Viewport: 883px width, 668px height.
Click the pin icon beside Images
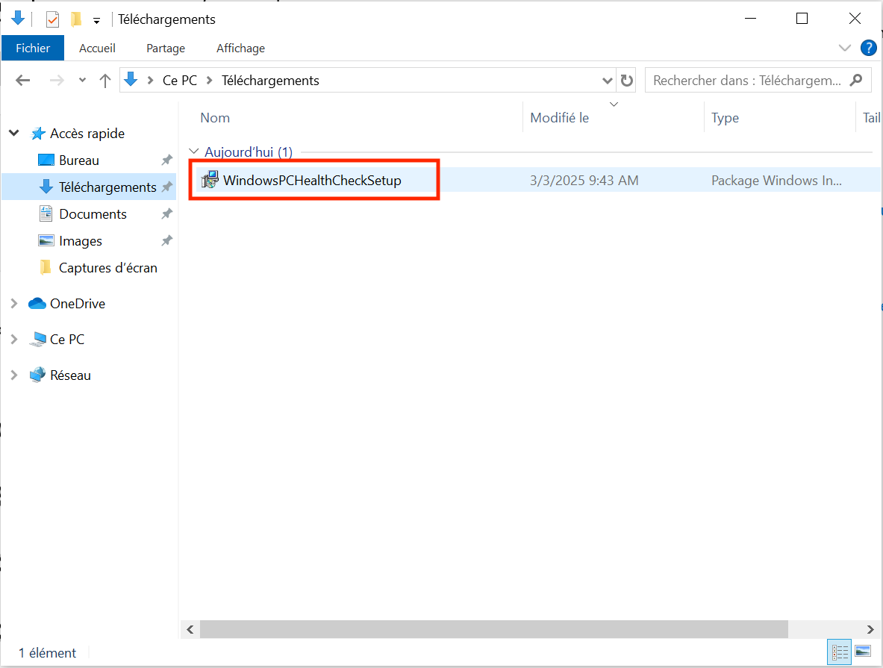pyautogui.click(x=166, y=240)
